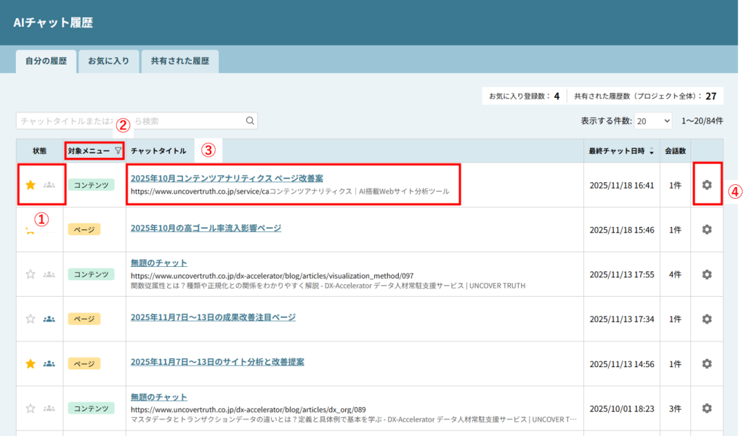Click gear icon for 2025年10月の高ゴール率流入影響ページ
Viewport: 744px width, 436px height.
706,229
